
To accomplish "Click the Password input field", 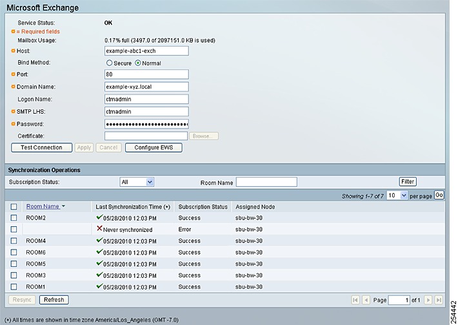I will pos(146,124).
